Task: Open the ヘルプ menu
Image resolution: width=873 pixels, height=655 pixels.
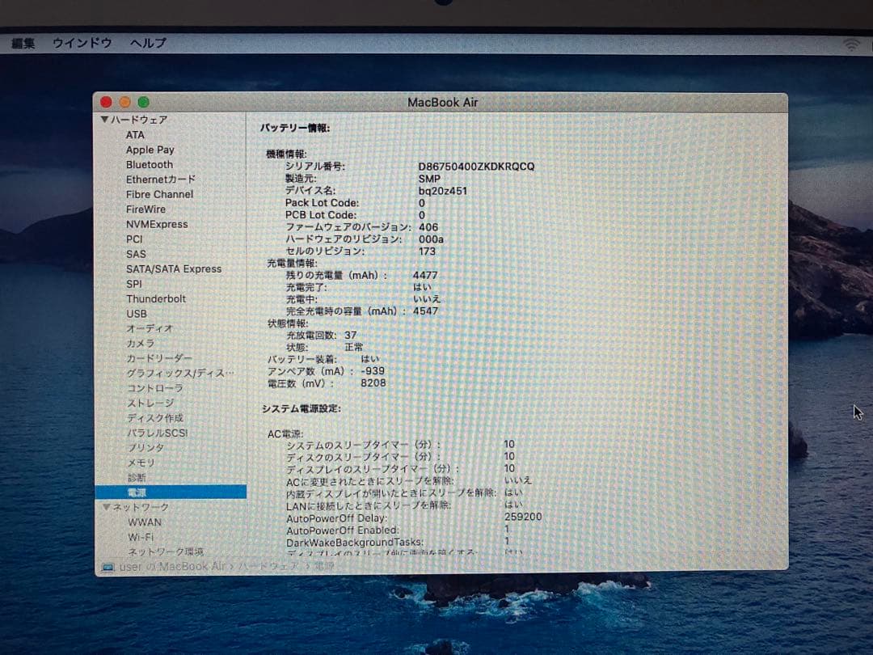Action: point(145,43)
